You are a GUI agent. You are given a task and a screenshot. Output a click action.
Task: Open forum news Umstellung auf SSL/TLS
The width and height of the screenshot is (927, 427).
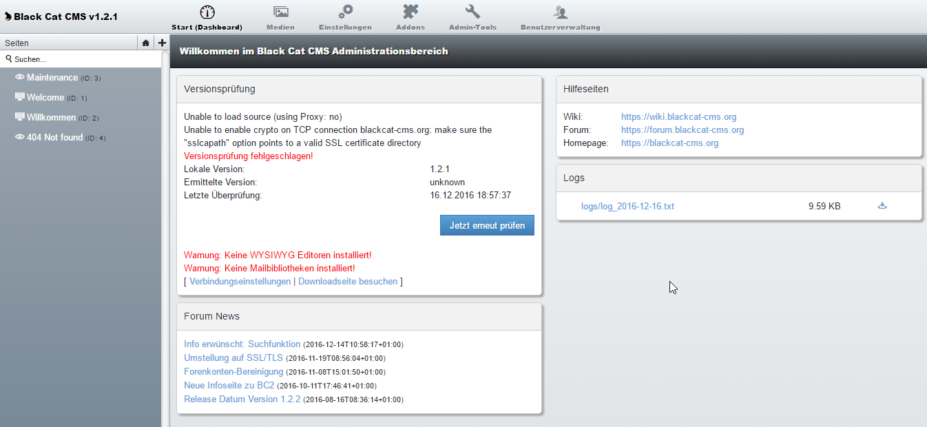click(233, 357)
